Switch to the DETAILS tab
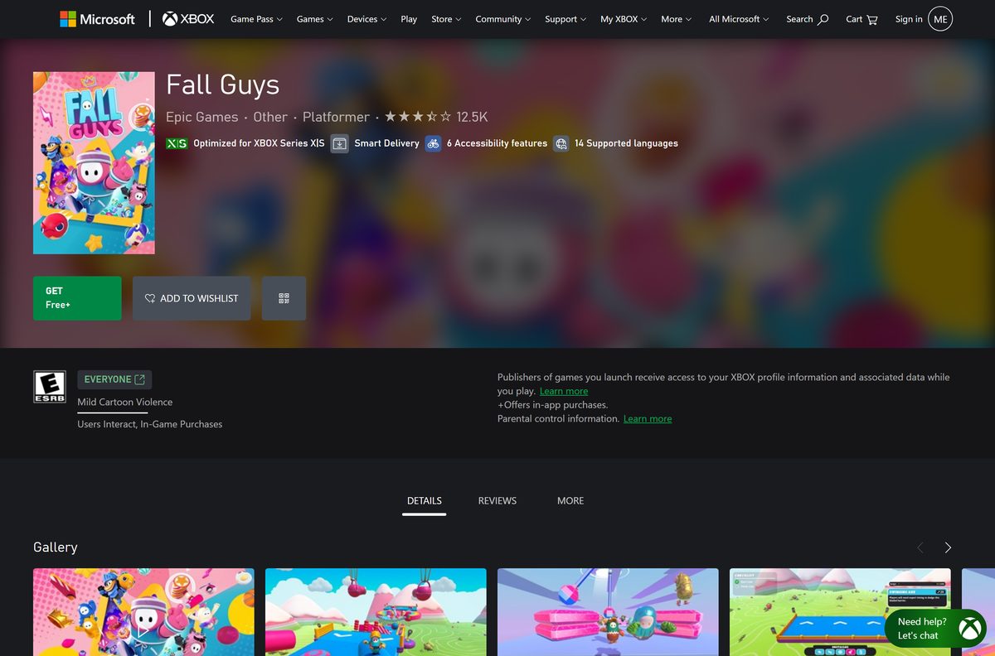The image size is (995, 656). click(425, 501)
